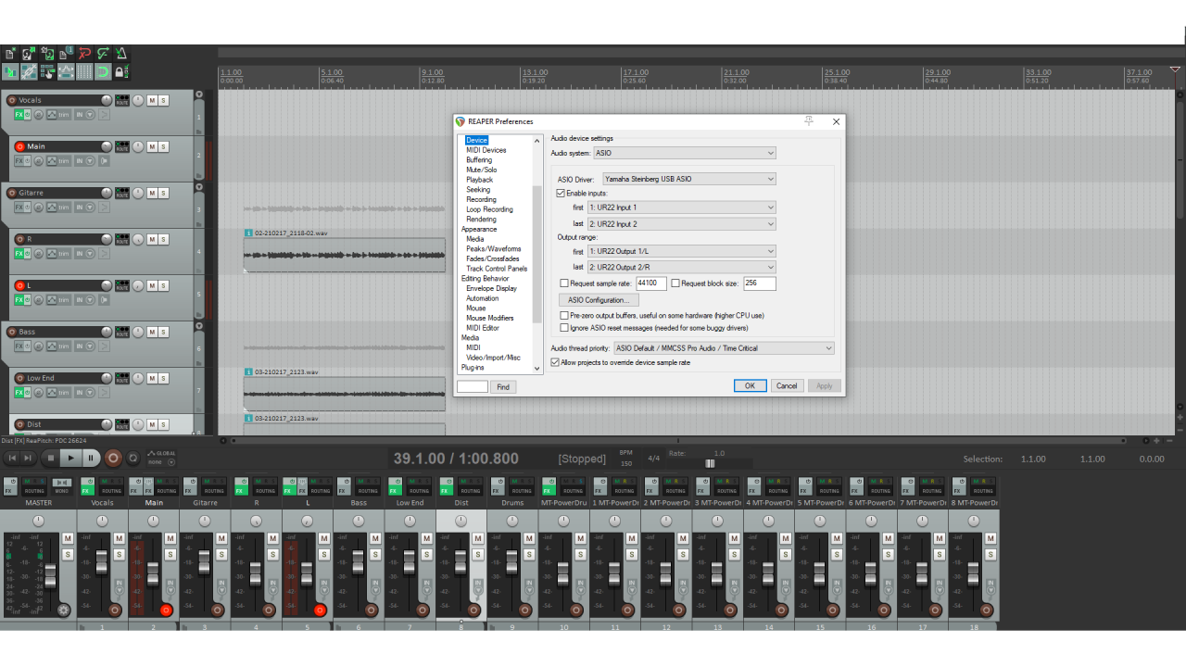Click the New Project toolbar icon
Image resolution: width=1186 pixels, height=667 pixels.
pyautogui.click(x=9, y=54)
